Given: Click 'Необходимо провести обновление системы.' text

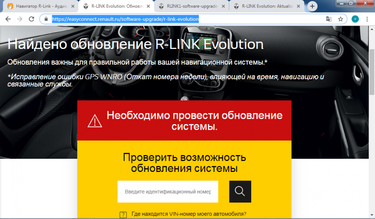Looking at the screenshot, I should 194,121.
